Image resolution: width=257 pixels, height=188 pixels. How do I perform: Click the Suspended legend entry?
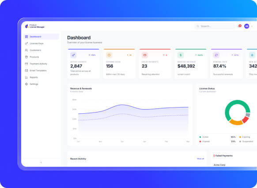[246, 142]
